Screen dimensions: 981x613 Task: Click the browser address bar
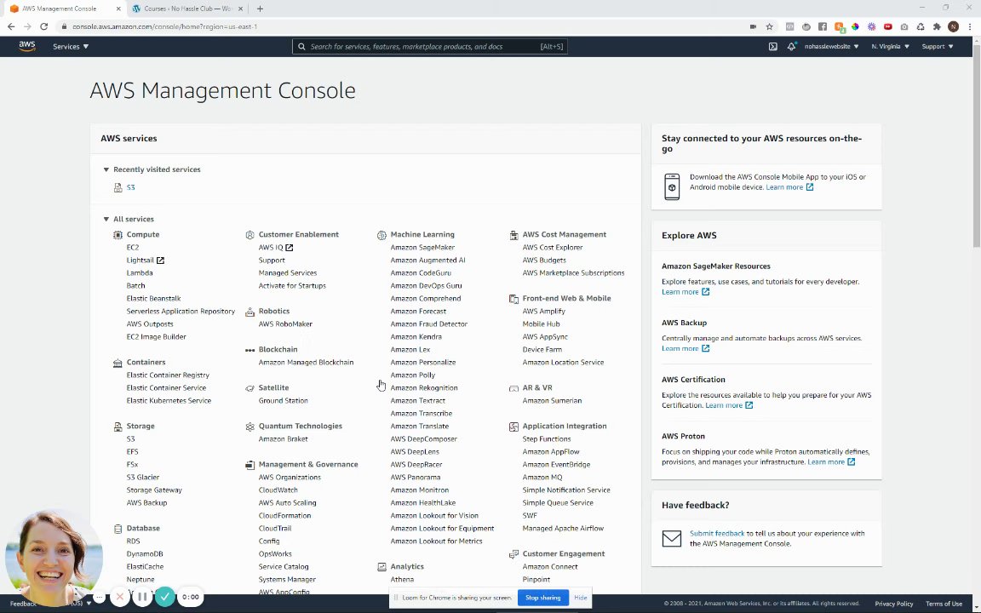point(400,26)
